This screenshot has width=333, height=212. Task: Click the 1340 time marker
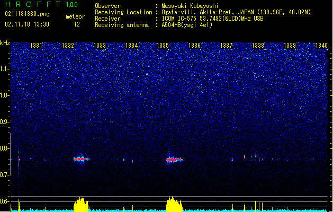click(321, 46)
